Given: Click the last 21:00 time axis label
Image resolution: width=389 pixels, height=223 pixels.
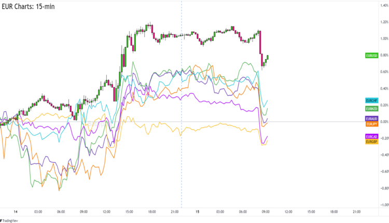Looking at the screenshot, I should tap(357, 212).
